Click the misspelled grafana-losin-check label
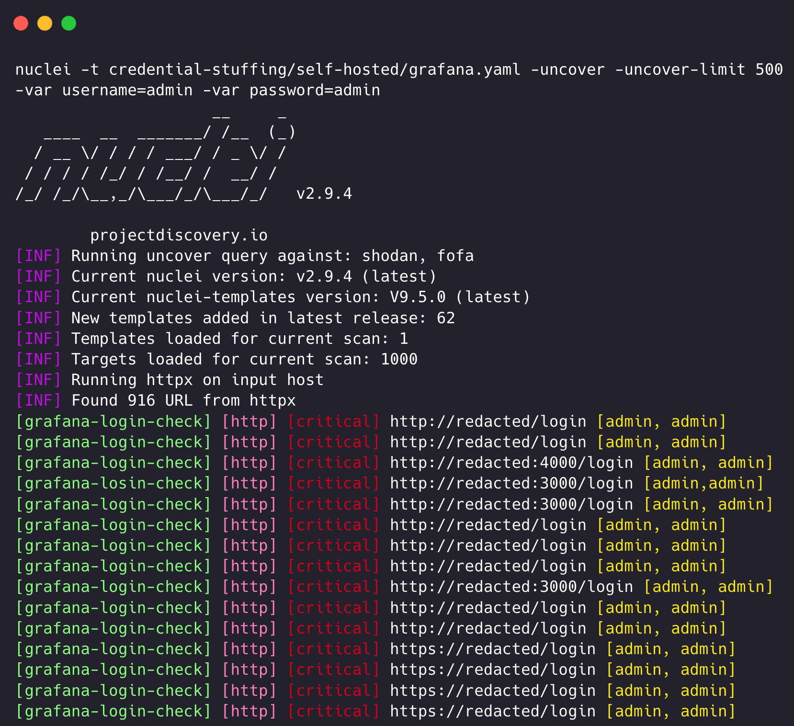This screenshot has width=794, height=726. (113, 483)
